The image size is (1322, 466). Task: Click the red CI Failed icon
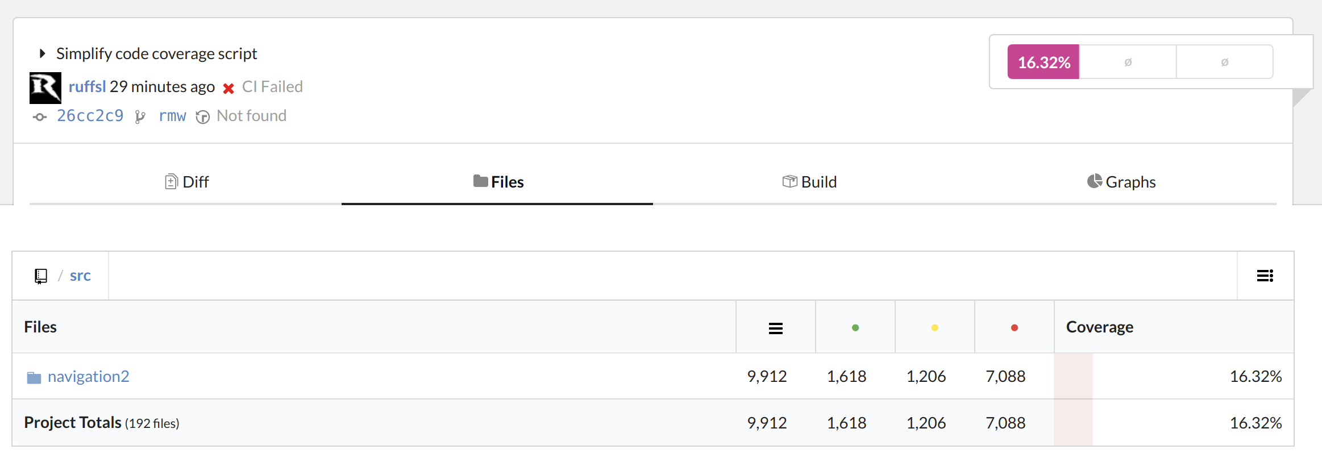228,88
